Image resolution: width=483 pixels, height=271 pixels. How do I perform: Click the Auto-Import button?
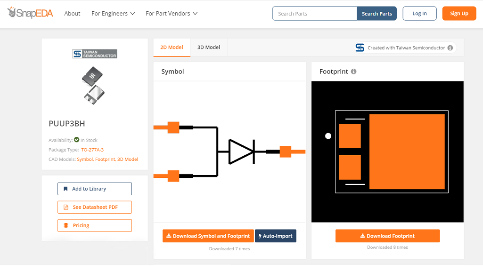(276, 236)
